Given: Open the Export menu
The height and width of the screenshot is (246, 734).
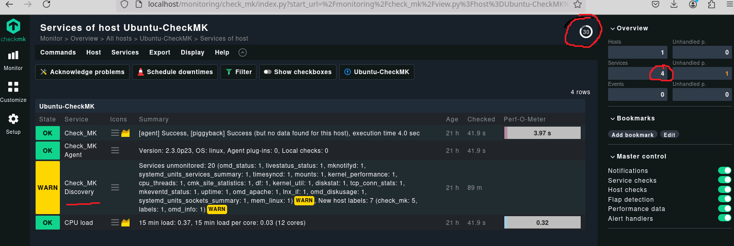Looking at the screenshot, I should (x=159, y=52).
